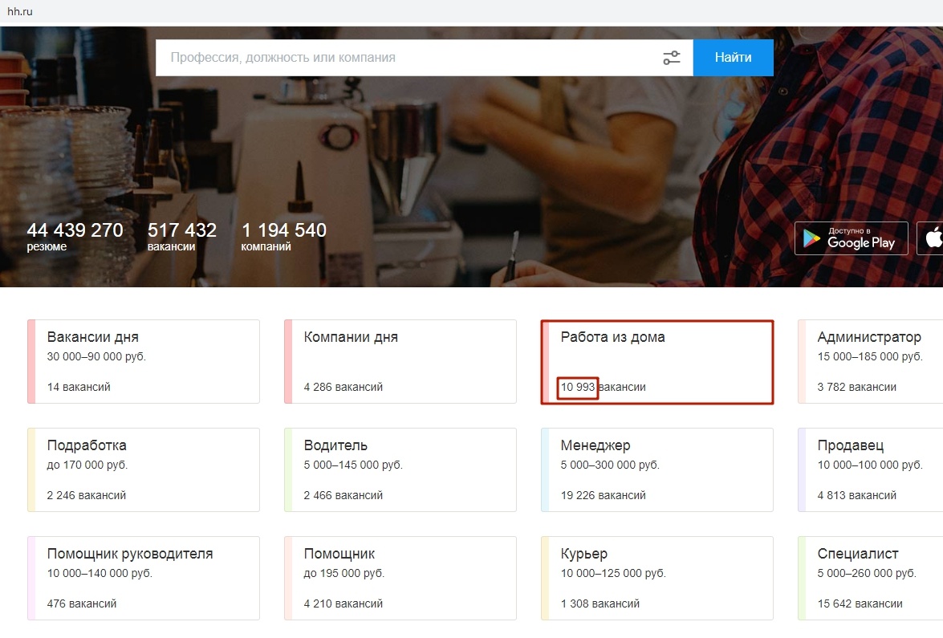Screen dimensions: 943x638
Task: Open the Курьер vacancies card
Action: tap(657, 578)
